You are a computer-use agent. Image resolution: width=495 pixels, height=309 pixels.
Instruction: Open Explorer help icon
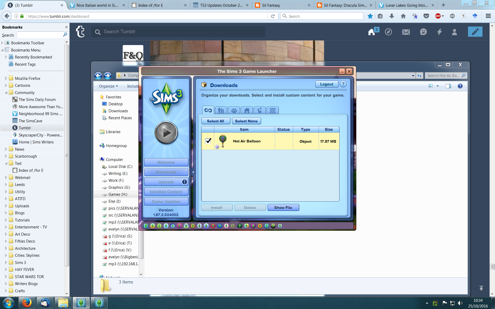coord(460,86)
